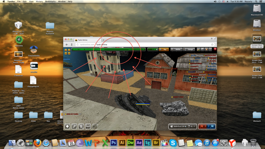Screen dimensions: 265x149
Task: Select the repair kit supply icon
Action: (x=67, y=126)
